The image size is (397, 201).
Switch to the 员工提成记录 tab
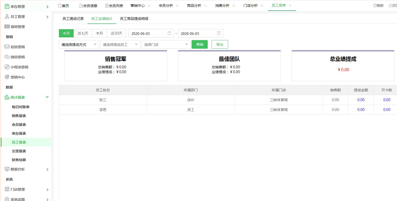73,19
